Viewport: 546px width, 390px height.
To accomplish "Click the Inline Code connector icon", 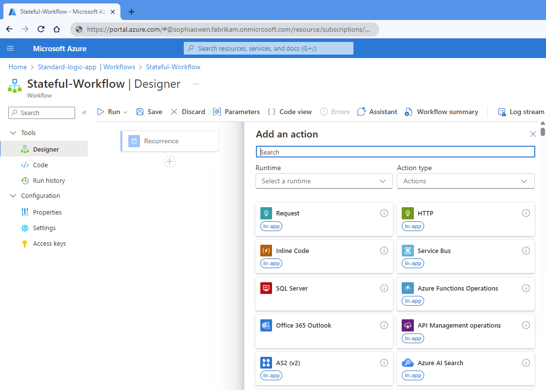I will 266,251.
